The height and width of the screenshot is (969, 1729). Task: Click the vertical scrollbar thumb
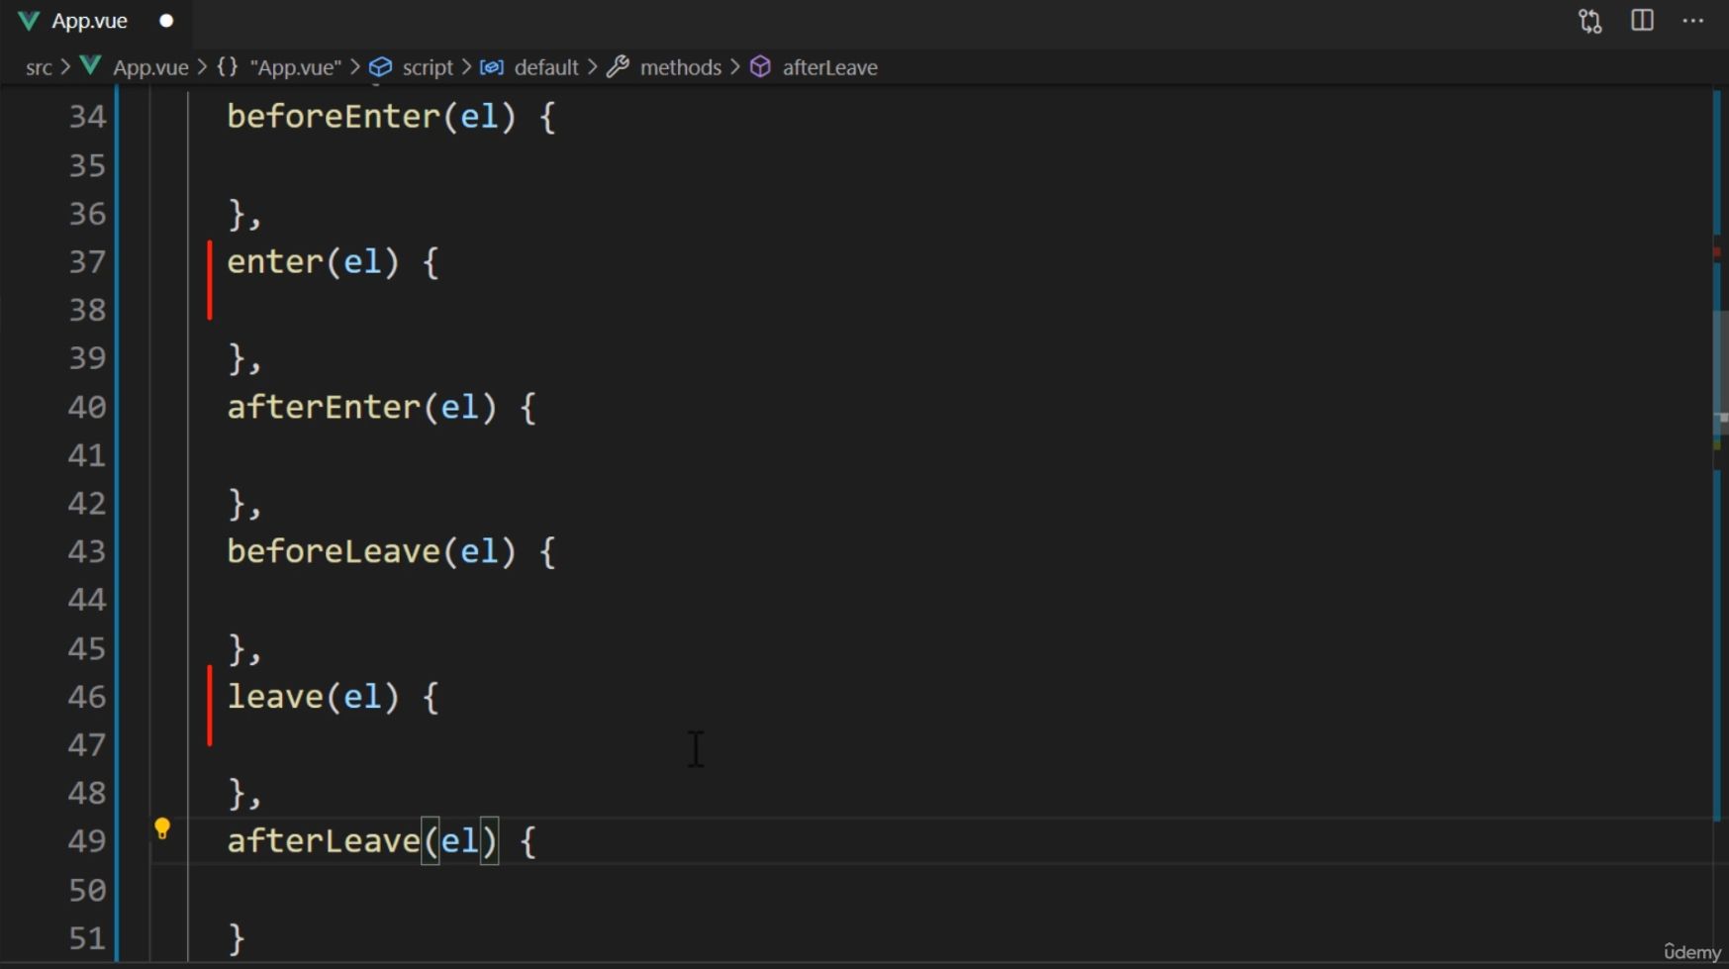(1720, 371)
